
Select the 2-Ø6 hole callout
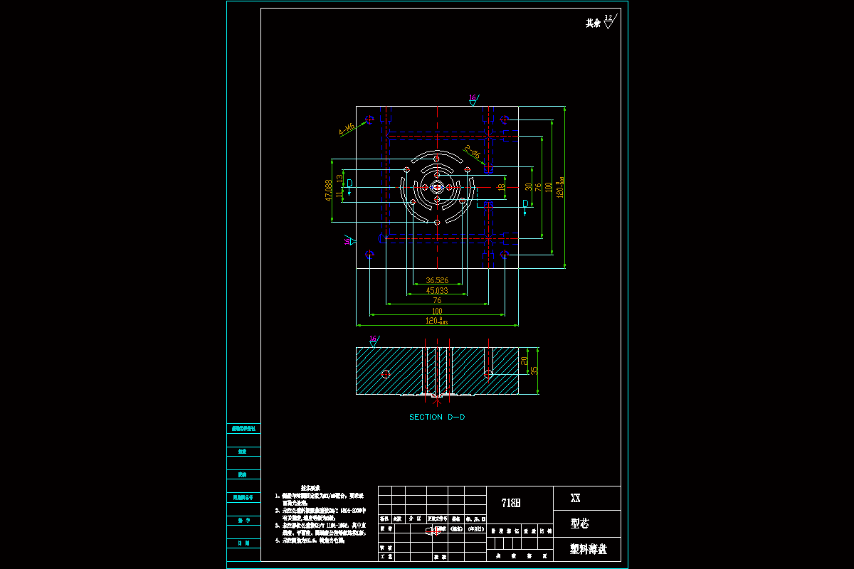click(x=472, y=152)
